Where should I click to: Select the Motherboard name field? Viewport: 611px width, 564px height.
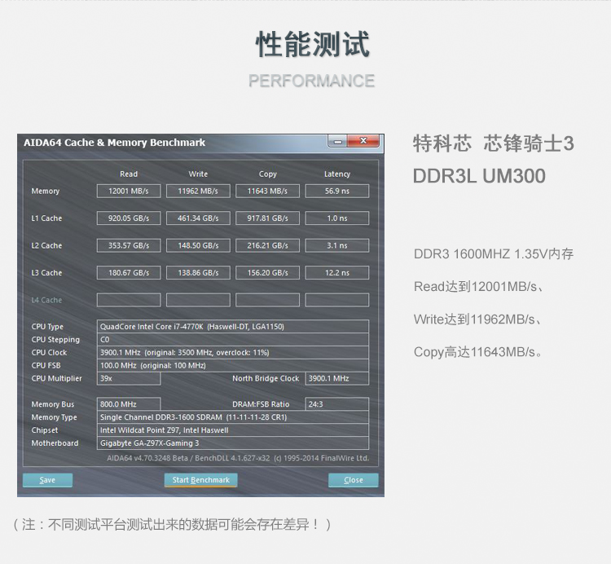pyautogui.click(x=233, y=443)
